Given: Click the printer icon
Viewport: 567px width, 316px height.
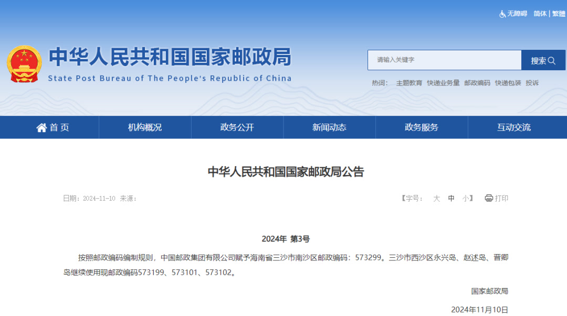Looking at the screenshot, I should point(489,198).
